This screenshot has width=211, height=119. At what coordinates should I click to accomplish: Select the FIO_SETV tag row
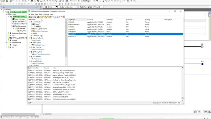pyautogui.click(x=125, y=32)
